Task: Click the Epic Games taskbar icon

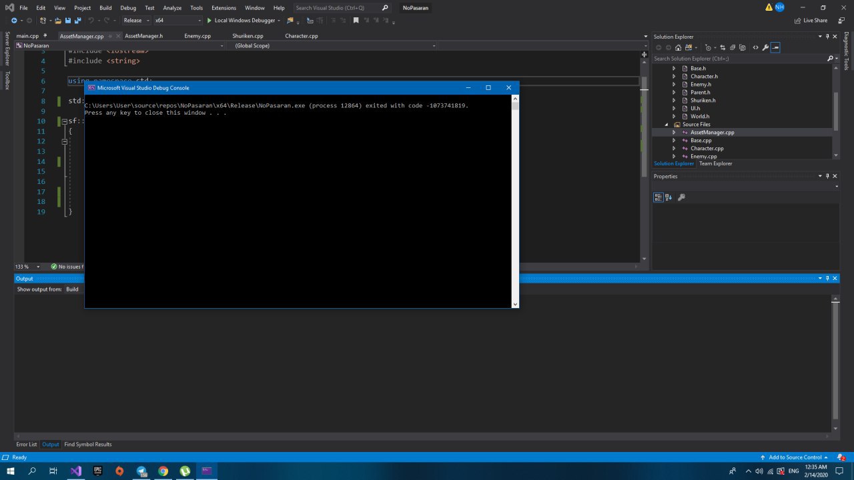Action: point(97,471)
